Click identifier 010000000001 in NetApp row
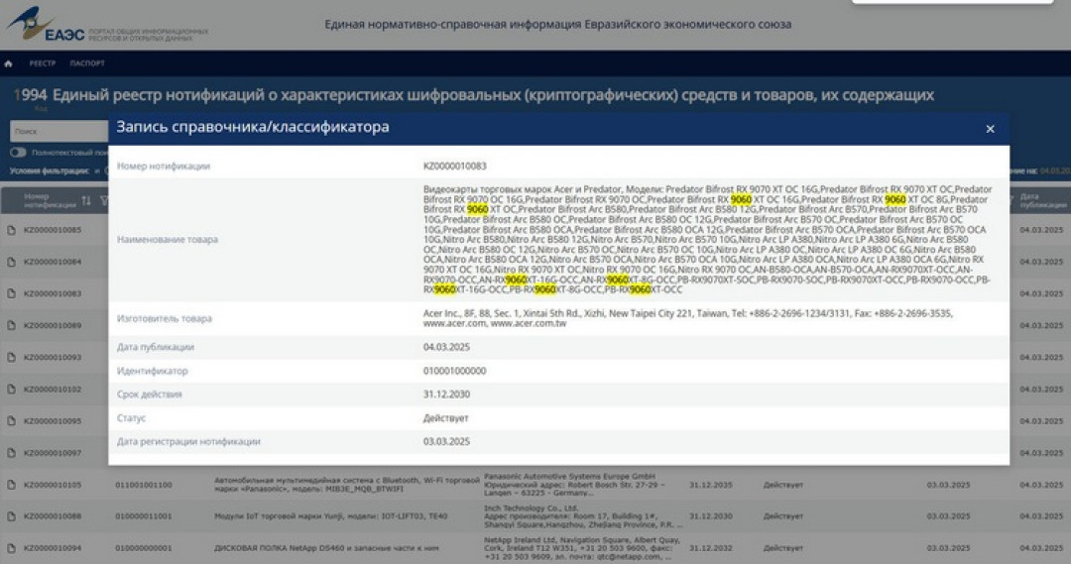Screen dimensions: 1071x564 (x=144, y=548)
